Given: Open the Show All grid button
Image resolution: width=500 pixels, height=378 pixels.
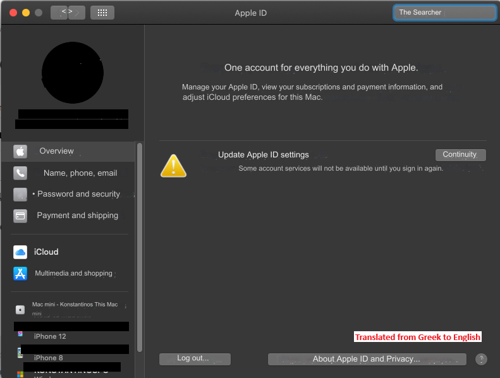Looking at the screenshot, I should [102, 13].
